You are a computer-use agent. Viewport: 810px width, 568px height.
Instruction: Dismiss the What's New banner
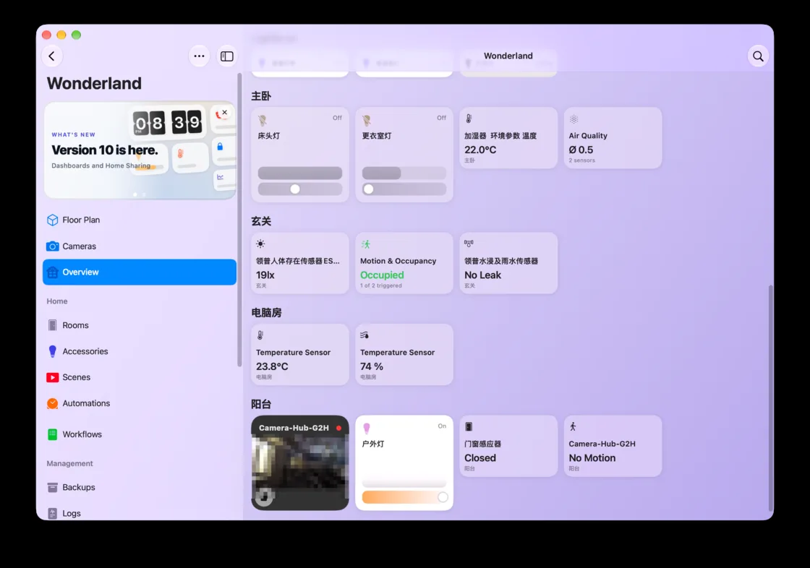click(x=225, y=112)
